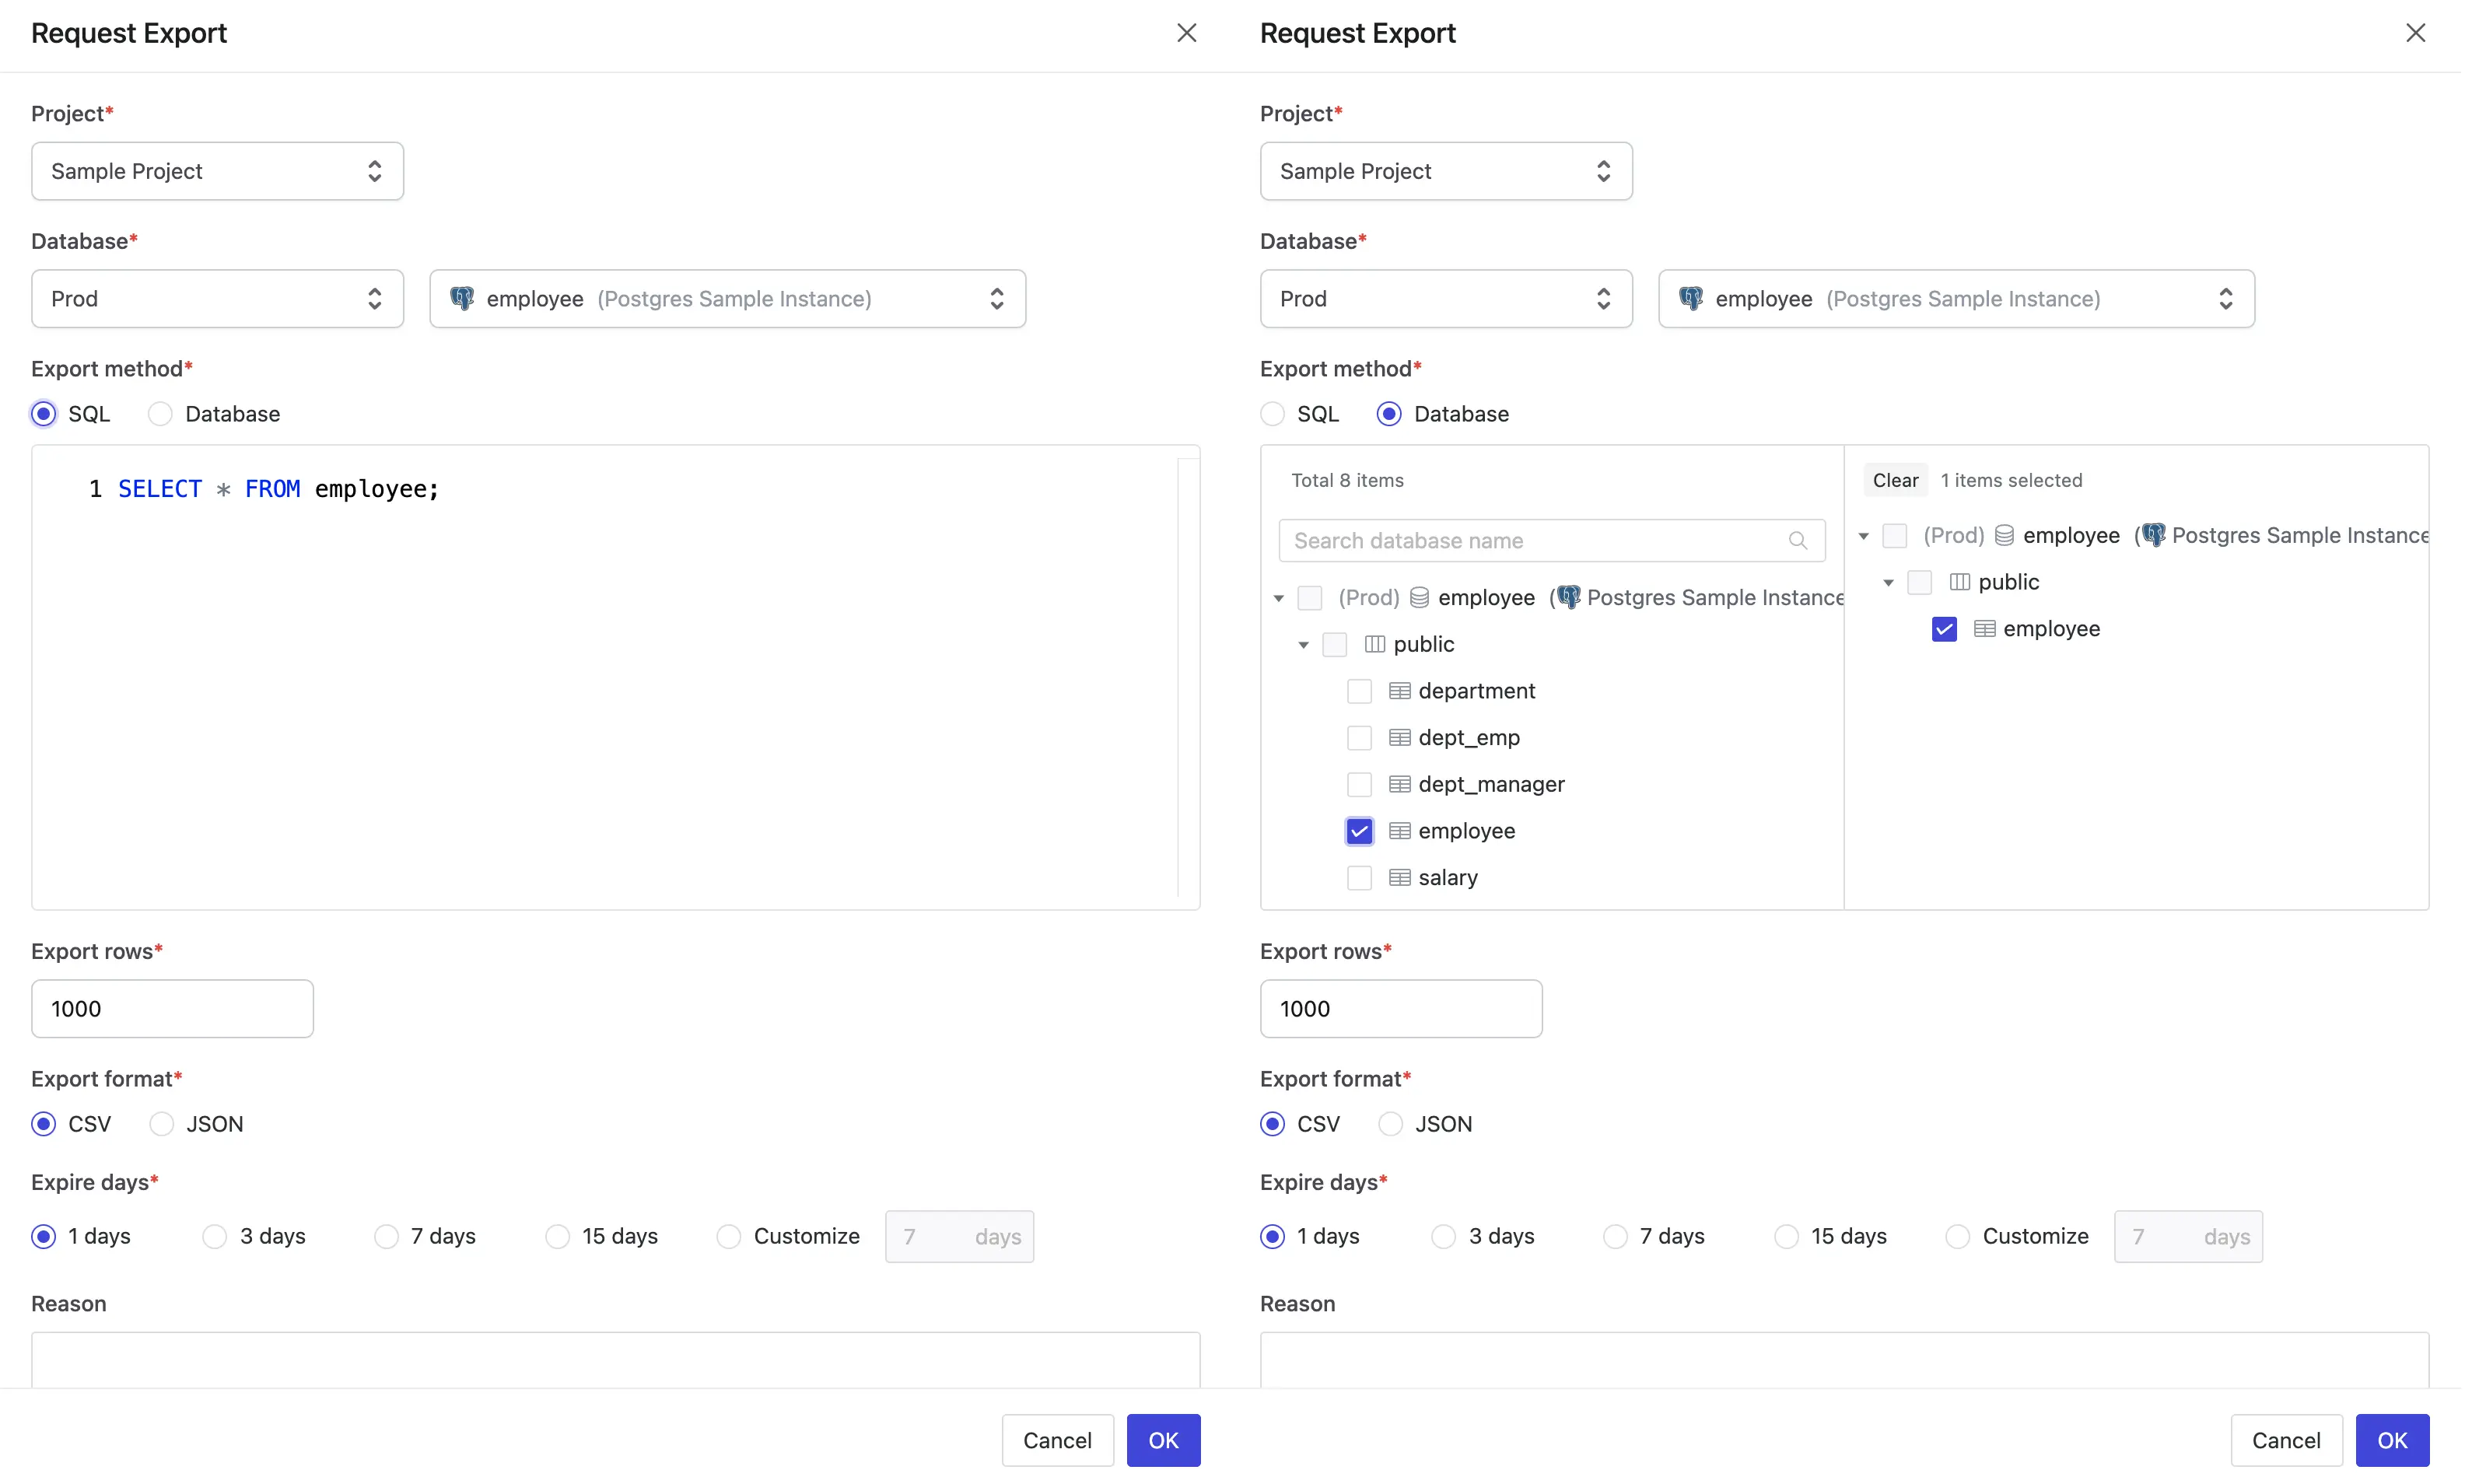
Task: Focus the Search database name field
Action: tap(1552, 540)
